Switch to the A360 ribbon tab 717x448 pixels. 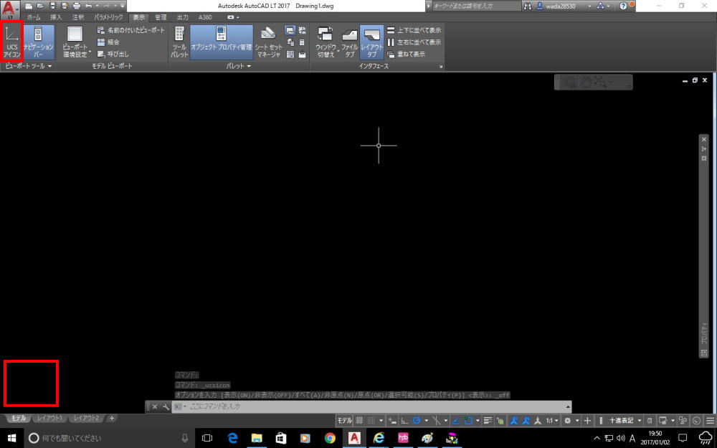pyautogui.click(x=205, y=17)
